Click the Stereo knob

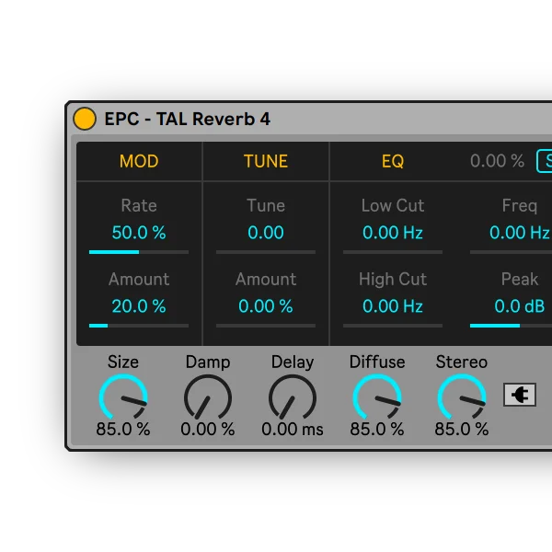click(x=462, y=397)
